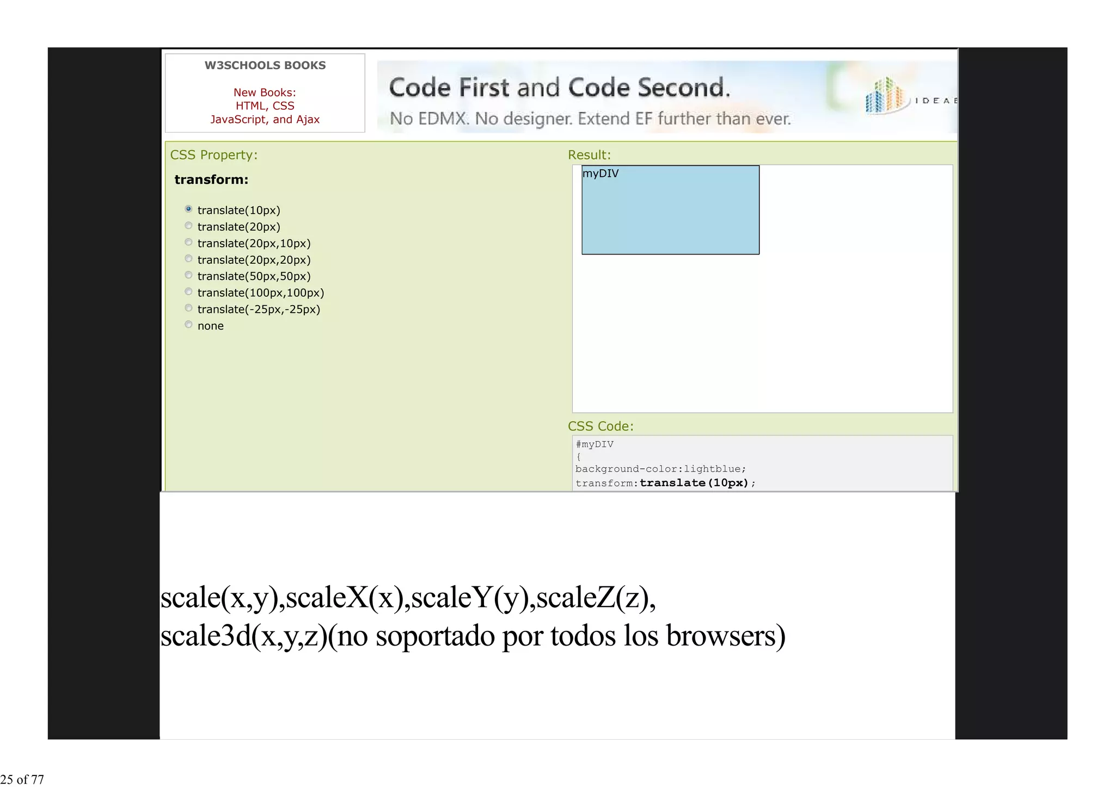Click the colorful buildings logo icon

(886, 96)
